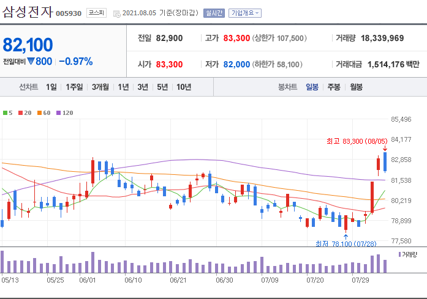Click the purple 거래량 volume legend marker
The image size is (427, 299).
[399, 254]
